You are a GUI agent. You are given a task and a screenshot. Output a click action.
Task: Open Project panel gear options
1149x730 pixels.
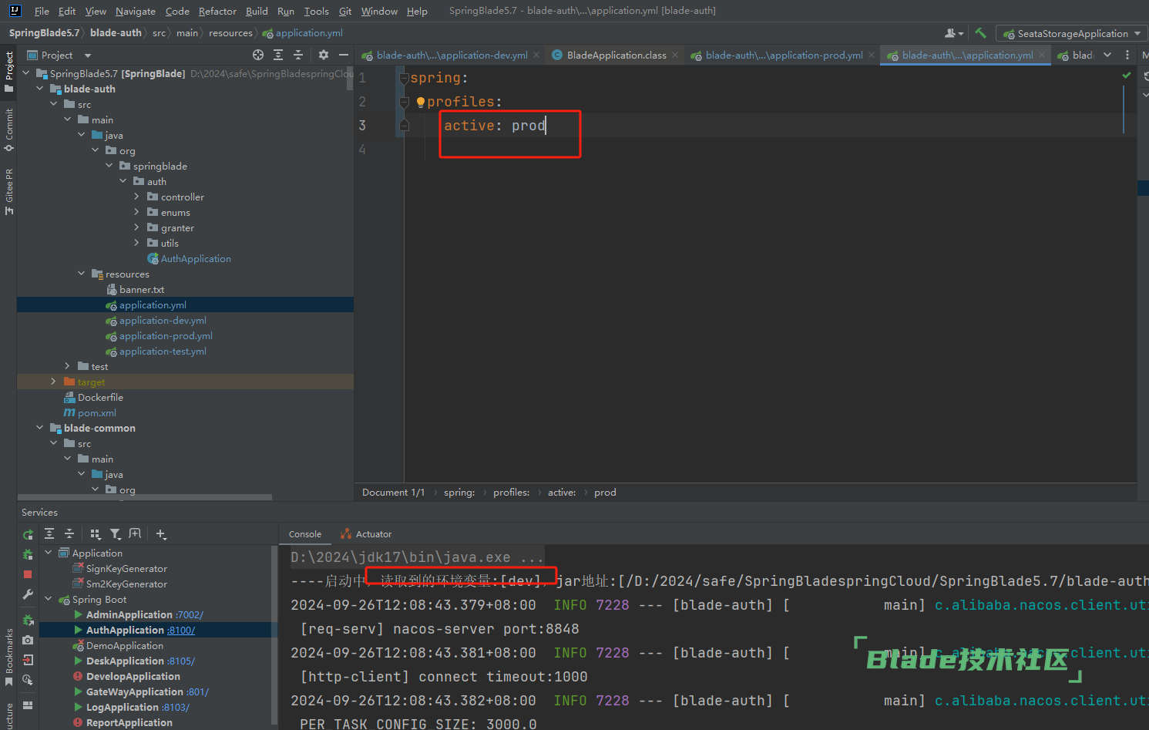(x=324, y=55)
